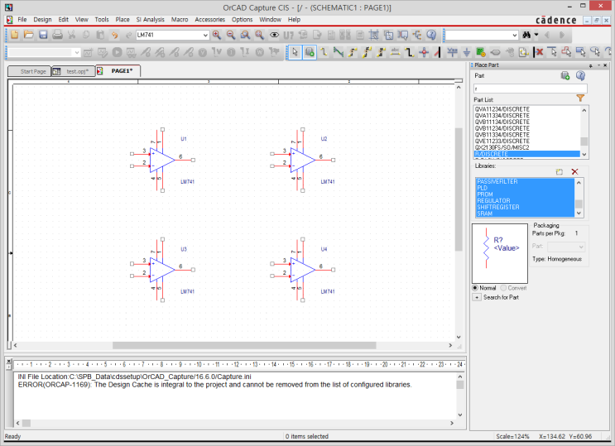The height and width of the screenshot is (446, 615).
Task: Undo the last action
Action: click(x=114, y=35)
